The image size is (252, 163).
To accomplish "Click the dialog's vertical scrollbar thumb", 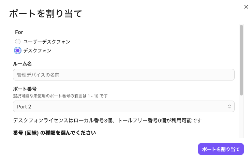I will coord(241,60).
